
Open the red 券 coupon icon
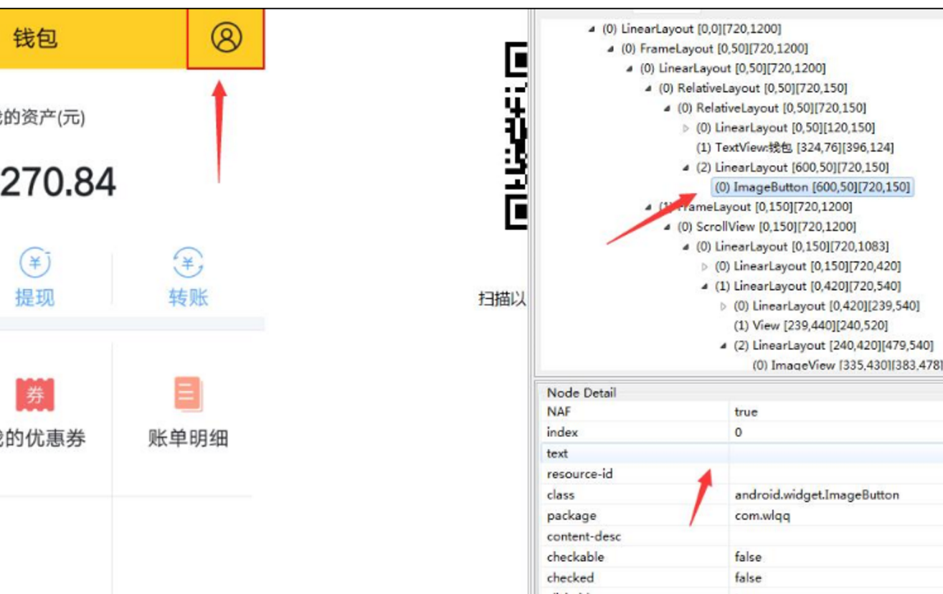pyautogui.click(x=35, y=395)
